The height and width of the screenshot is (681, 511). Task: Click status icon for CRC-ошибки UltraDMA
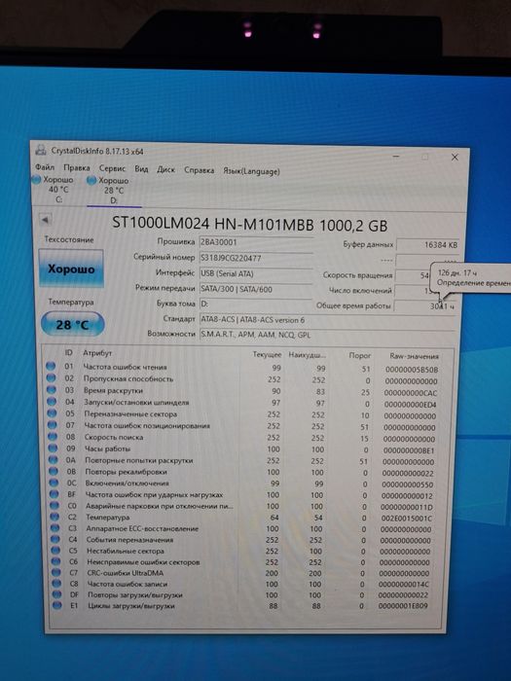pos(56,572)
